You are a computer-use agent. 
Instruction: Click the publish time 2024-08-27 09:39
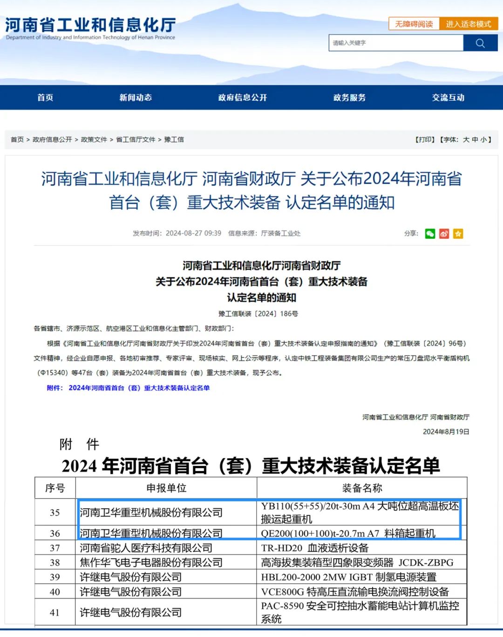tap(193, 233)
